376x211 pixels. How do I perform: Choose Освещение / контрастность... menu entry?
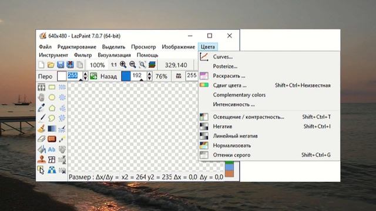[269, 117]
